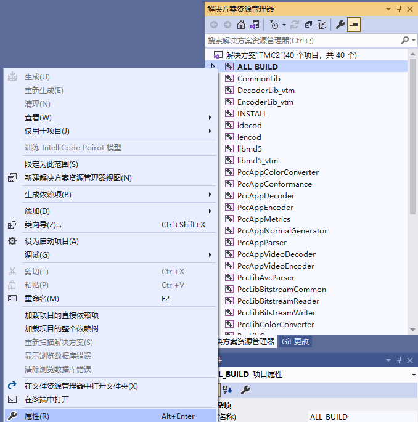Choose 设为启动项目(A) menu item

pos(110,241)
